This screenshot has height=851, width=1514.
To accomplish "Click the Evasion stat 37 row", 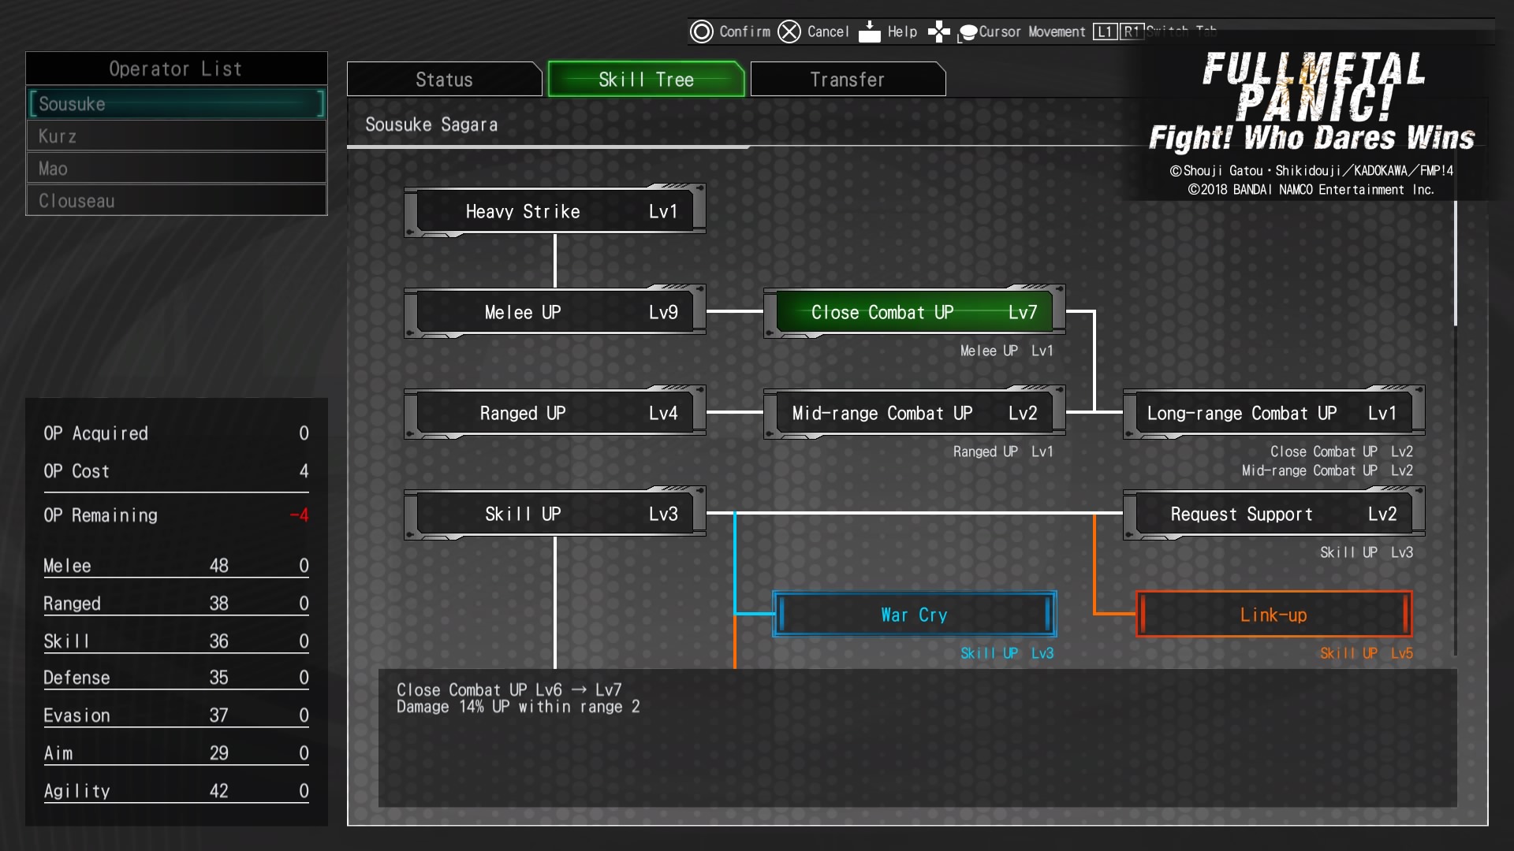I will click(x=177, y=715).
